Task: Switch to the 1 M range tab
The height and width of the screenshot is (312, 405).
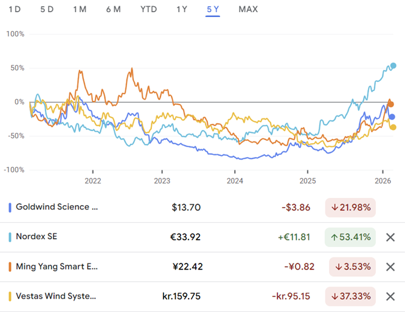Action: [x=80, y=9]
